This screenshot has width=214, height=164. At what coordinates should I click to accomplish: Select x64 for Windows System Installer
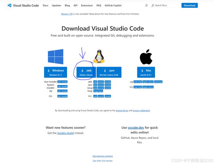tap(59, 86)
